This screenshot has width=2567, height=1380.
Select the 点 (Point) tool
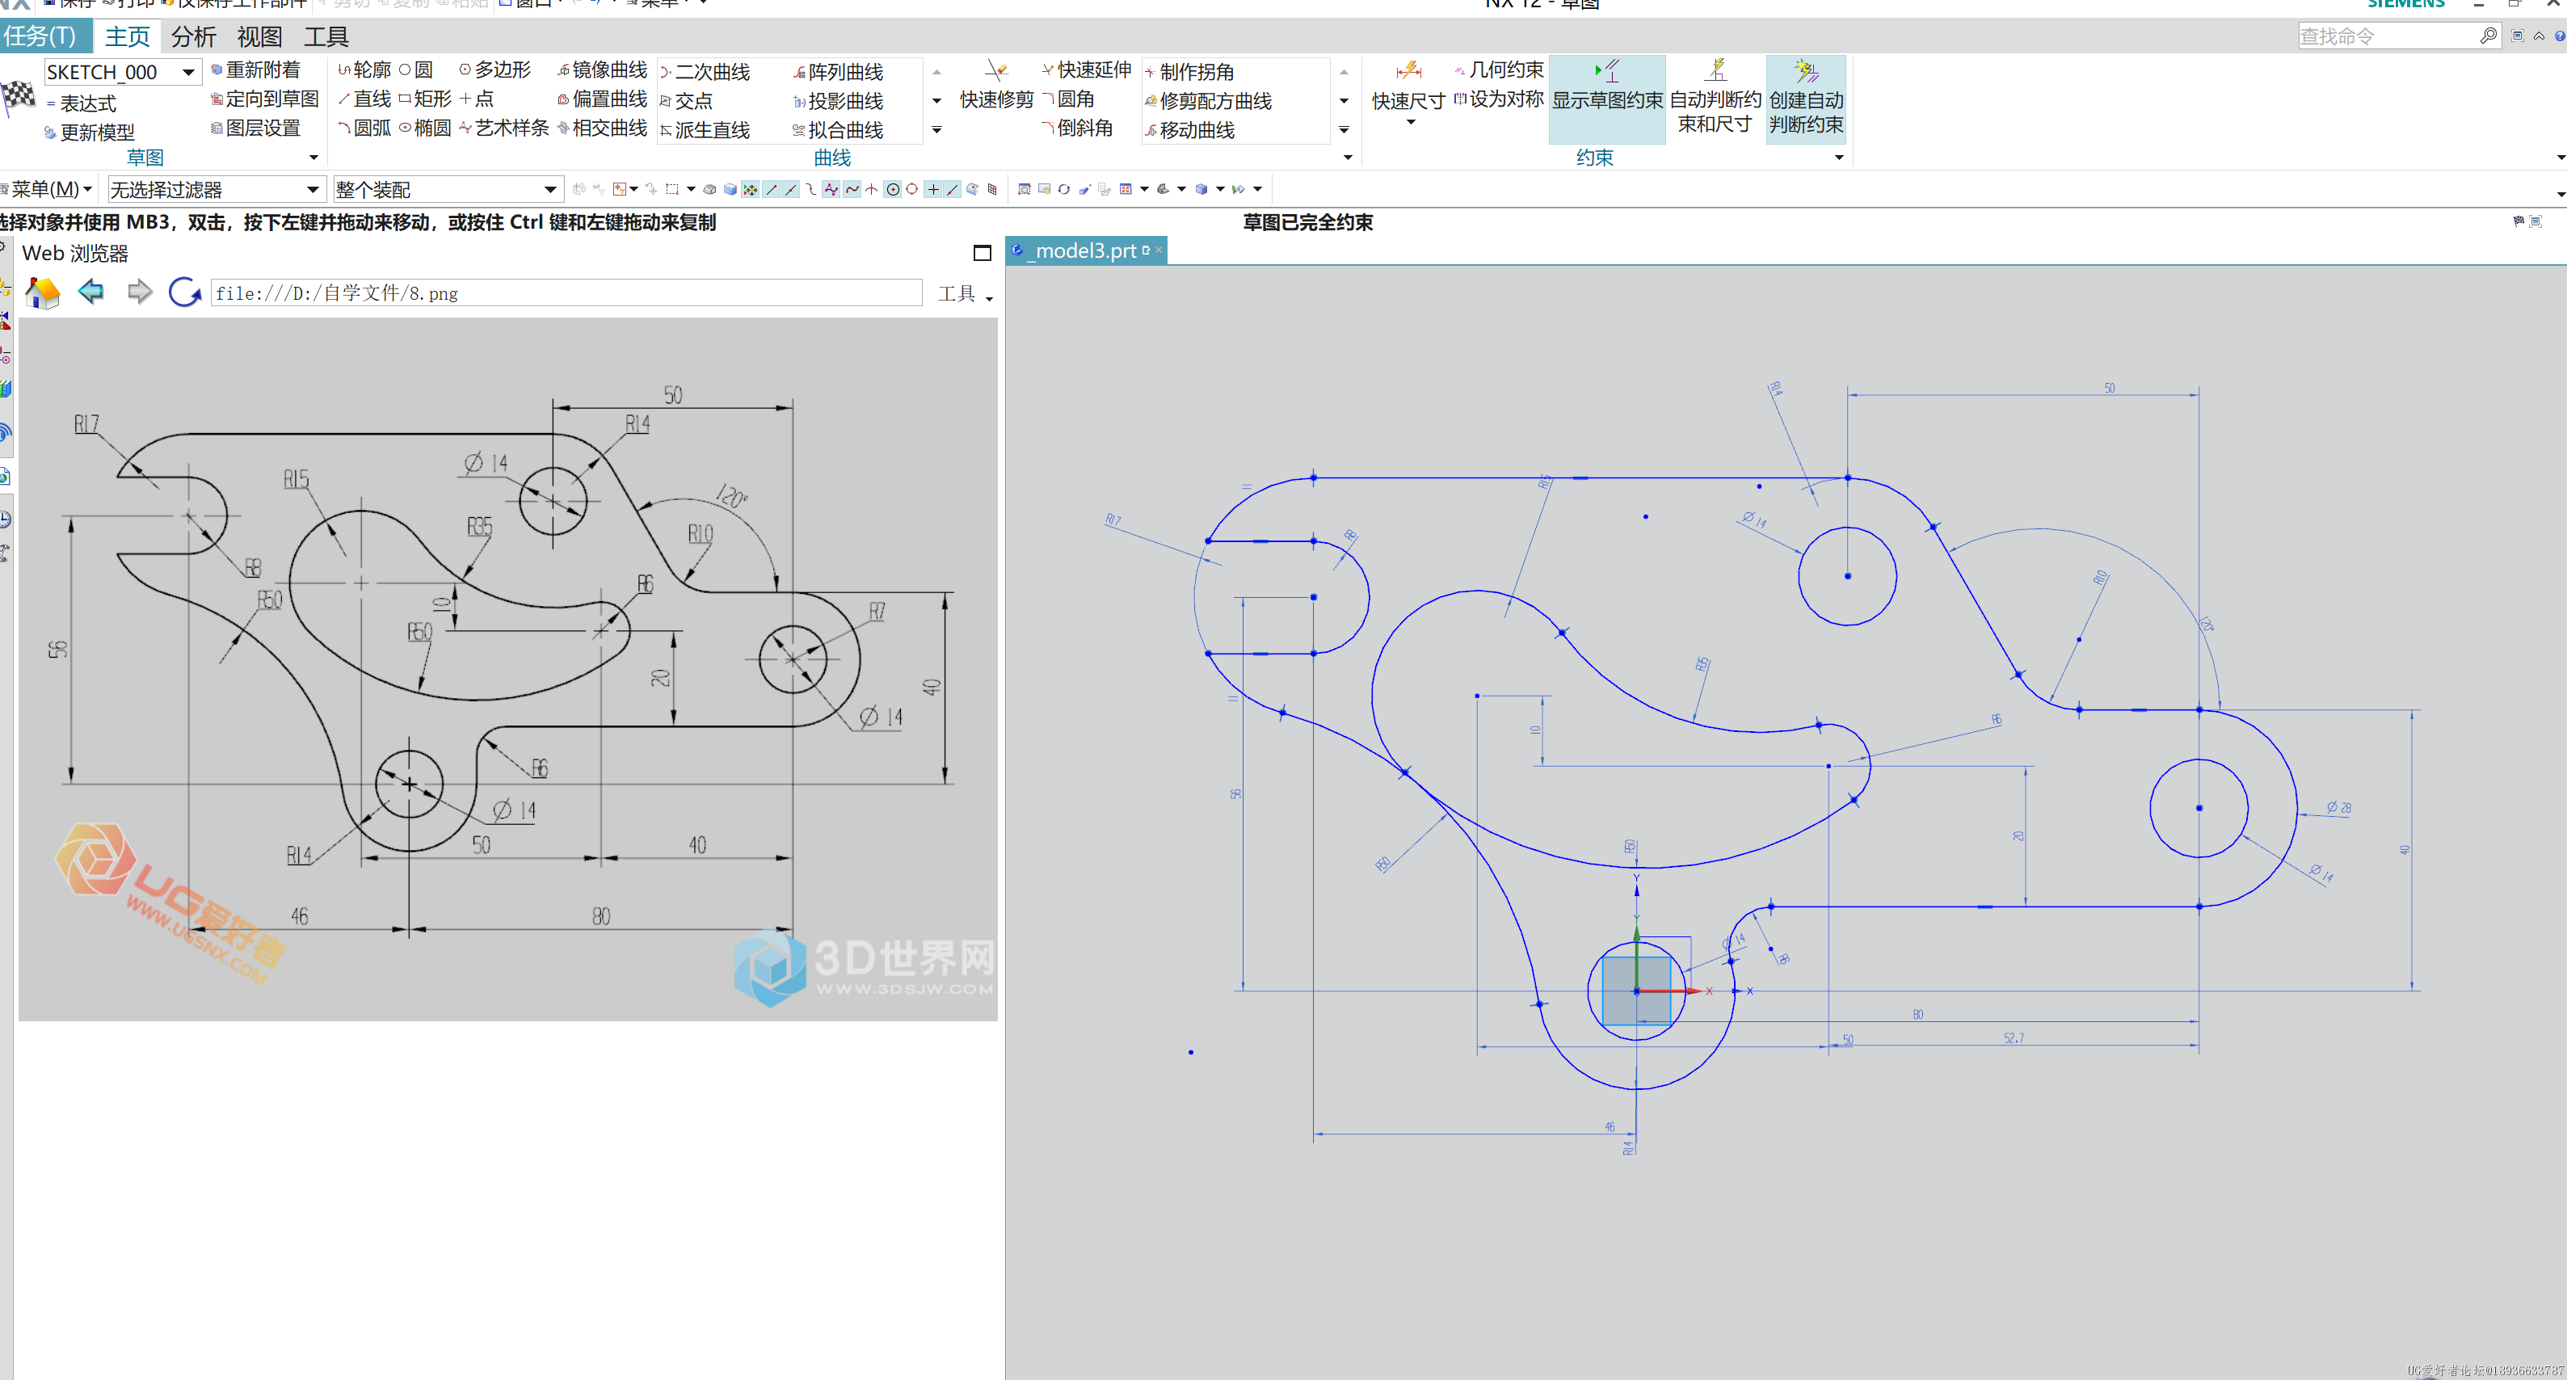click(x=475, y=99)
